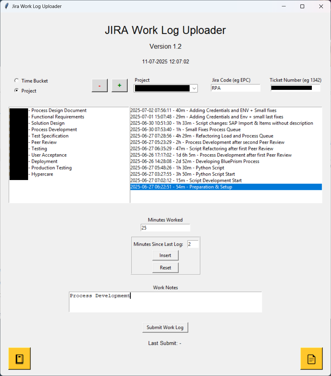
Task: Select the Hypercare phase
Action: 42,174
